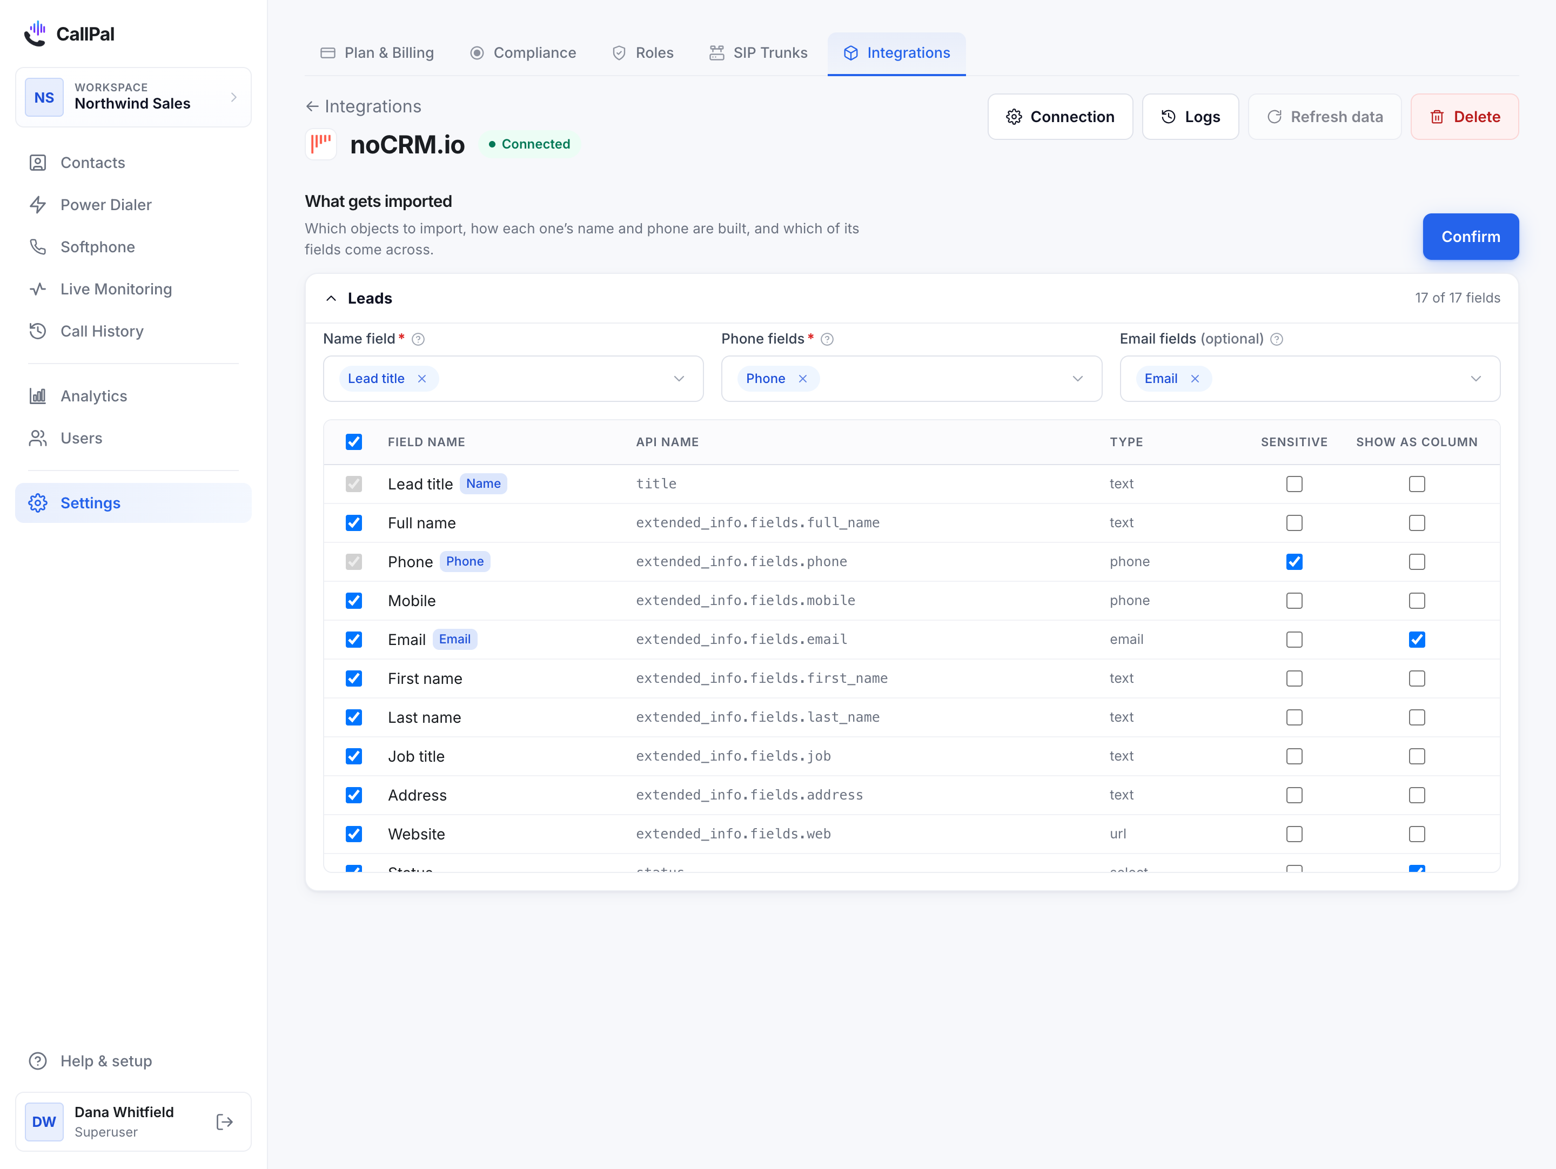Click the Refresh data button

point(1325,117)
